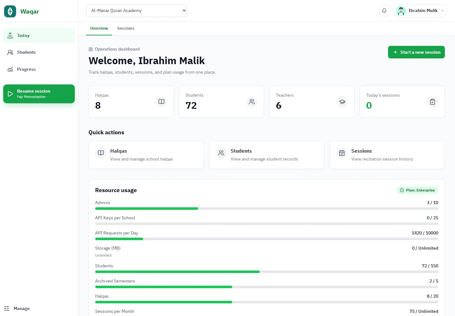
Task: Click the Today sunrise icon in sidebar
Action: coord(10,35)
